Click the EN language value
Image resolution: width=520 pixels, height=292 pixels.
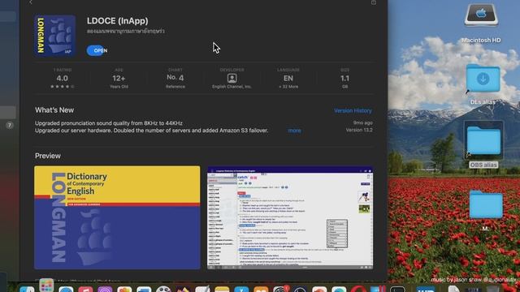[x=288, y=79]
